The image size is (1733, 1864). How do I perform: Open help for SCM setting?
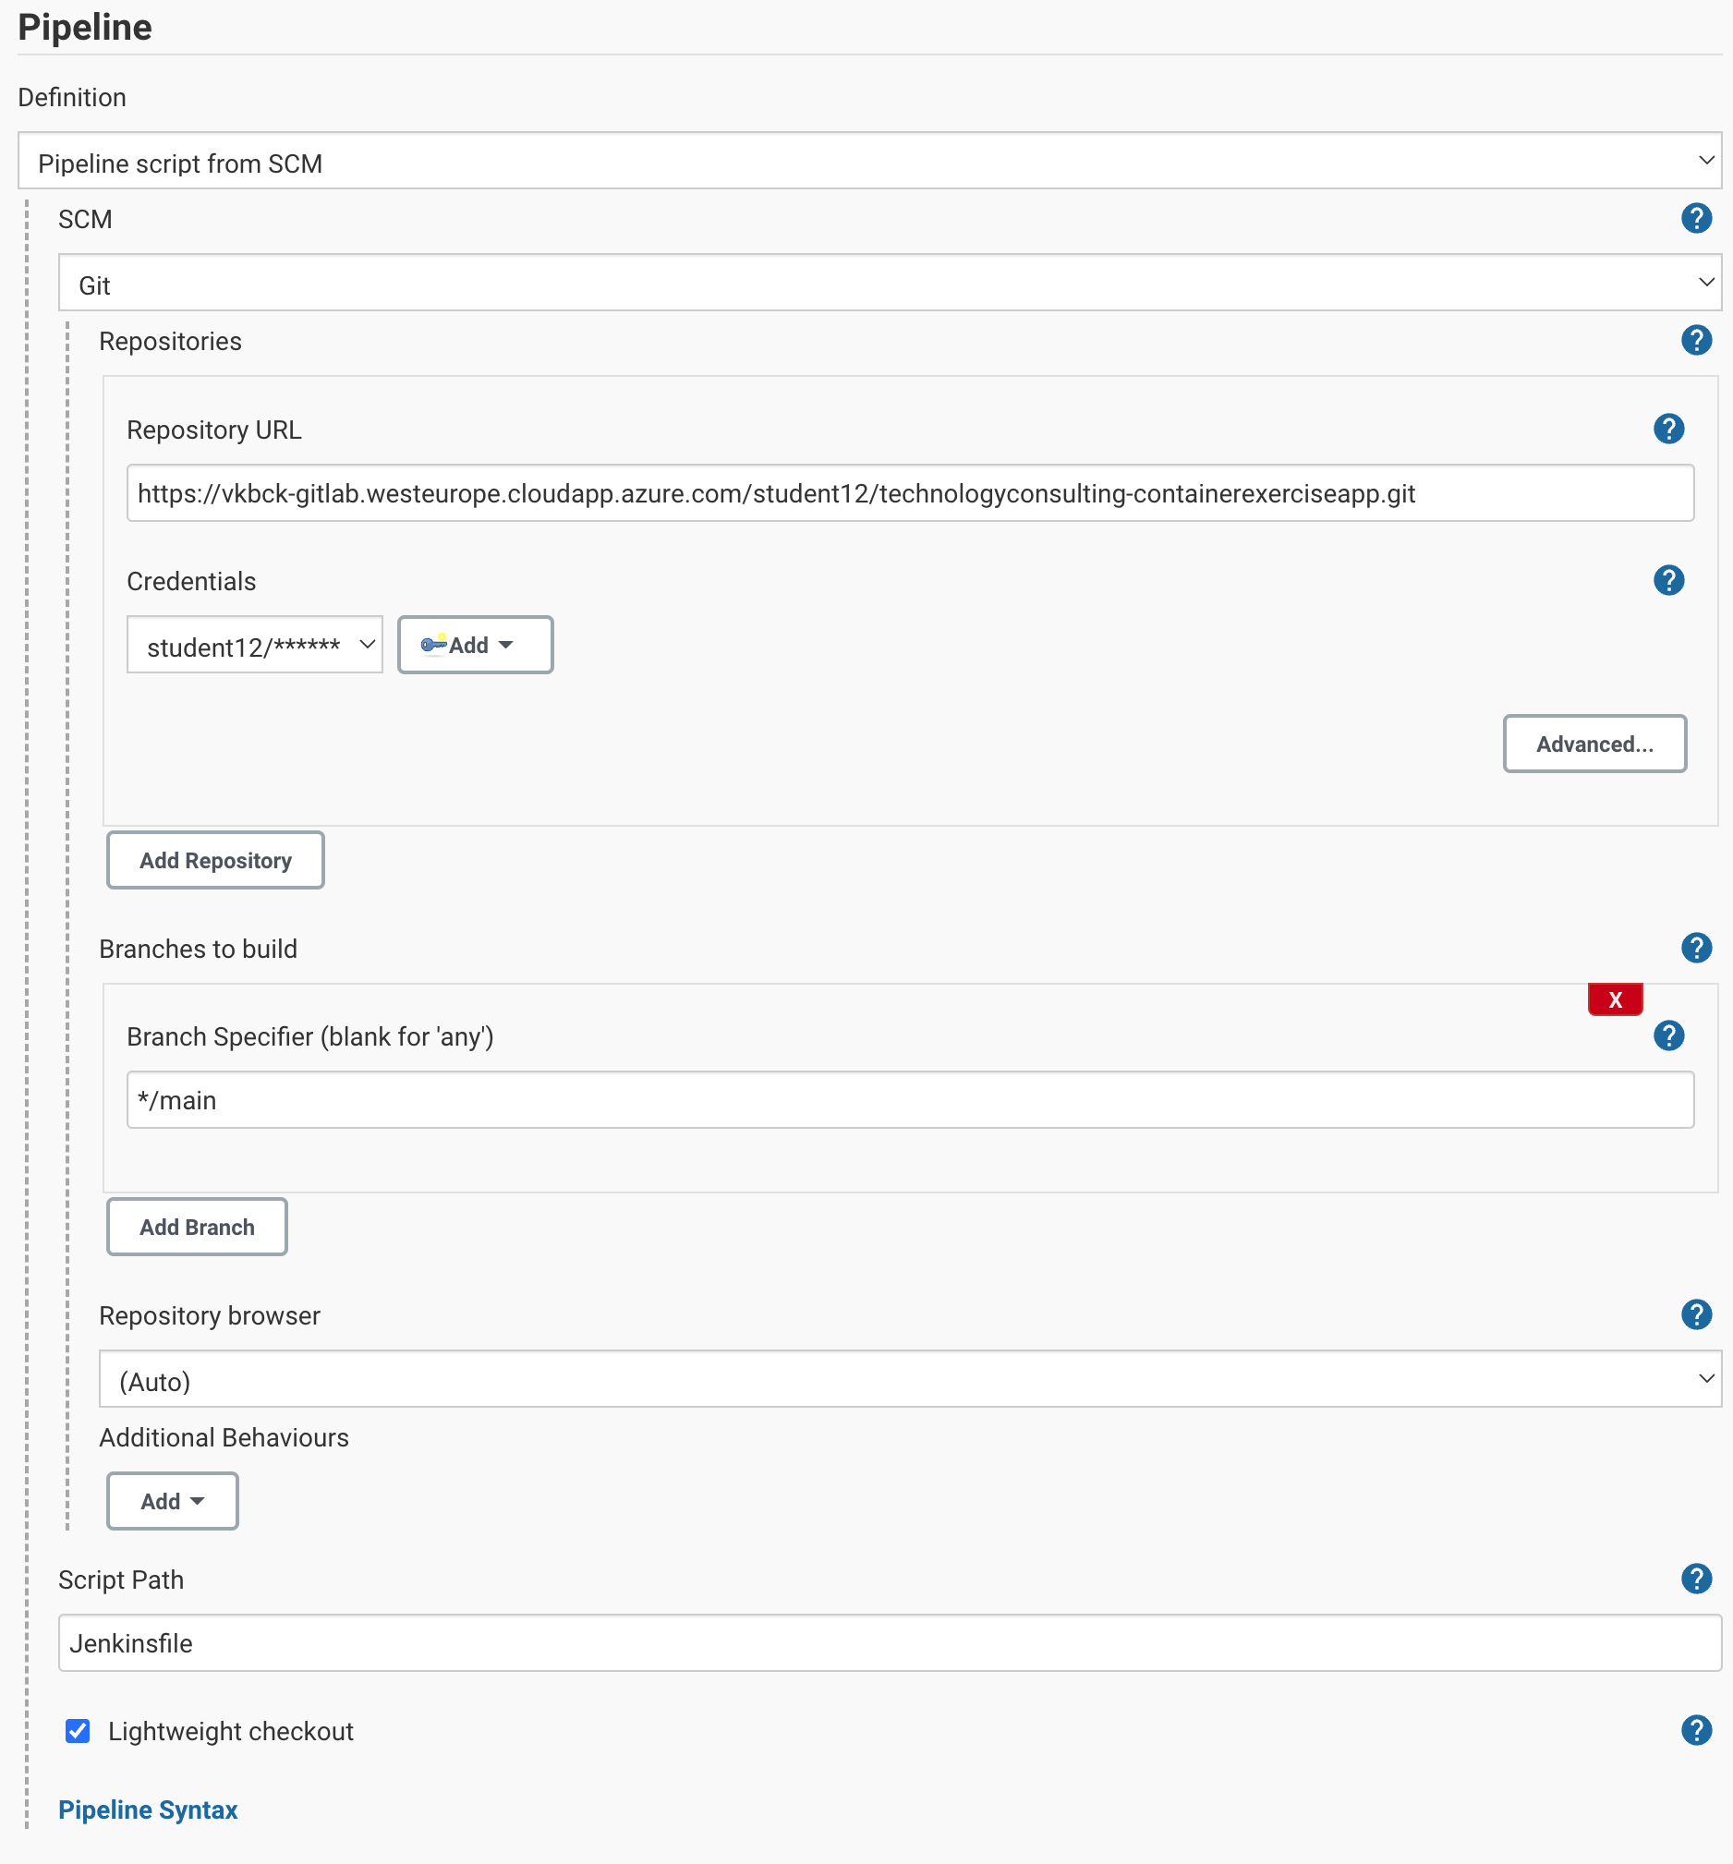click(x=1695, y=219)
